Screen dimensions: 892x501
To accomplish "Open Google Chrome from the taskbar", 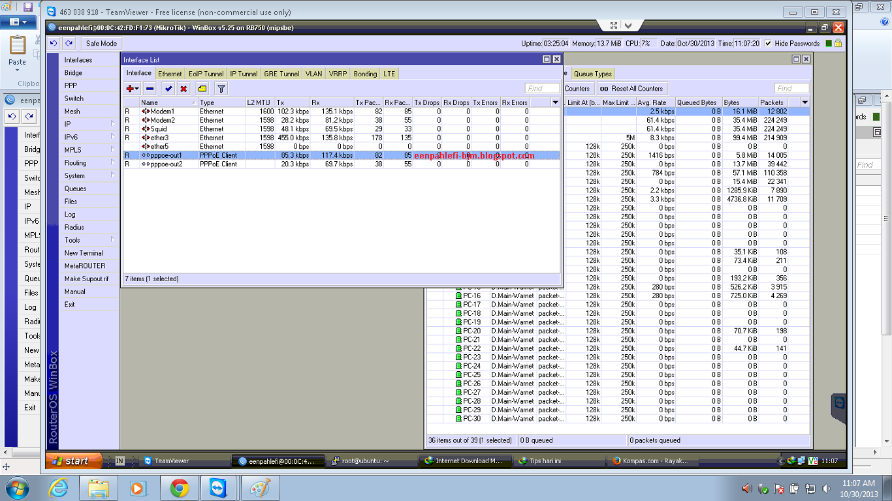I will [179, 488].
